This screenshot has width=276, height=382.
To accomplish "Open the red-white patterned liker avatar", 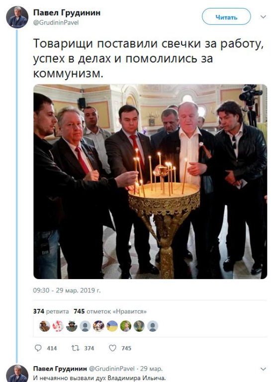I will [x=58, y=326].
